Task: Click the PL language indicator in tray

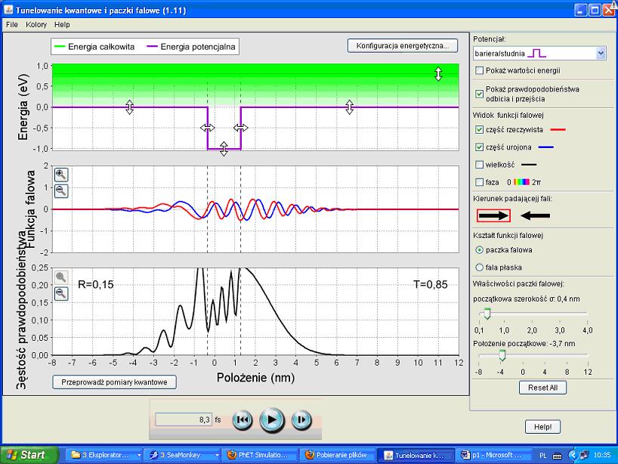Action: point(542,456)
